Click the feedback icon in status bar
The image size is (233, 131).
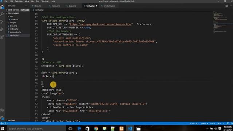pyautogui.click(x=228, y=123)
